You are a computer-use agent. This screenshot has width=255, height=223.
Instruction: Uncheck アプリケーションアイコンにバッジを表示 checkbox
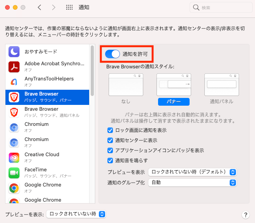click(110, 150)
